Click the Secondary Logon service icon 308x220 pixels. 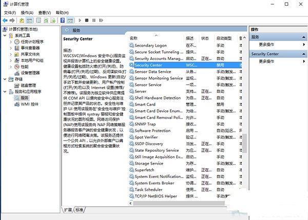click(131, 45)
